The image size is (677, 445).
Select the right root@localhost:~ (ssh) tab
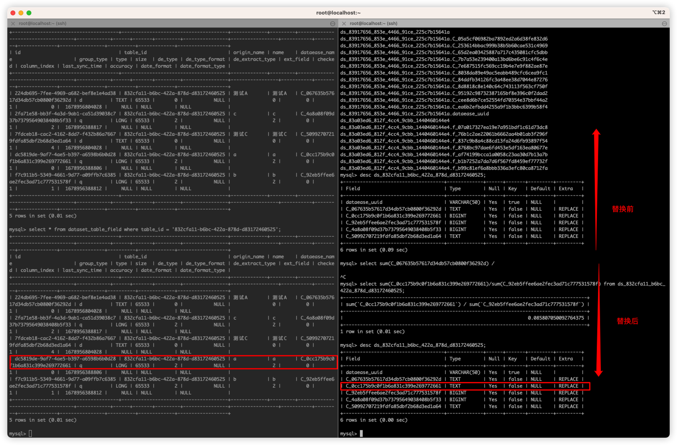pos(373,23)
